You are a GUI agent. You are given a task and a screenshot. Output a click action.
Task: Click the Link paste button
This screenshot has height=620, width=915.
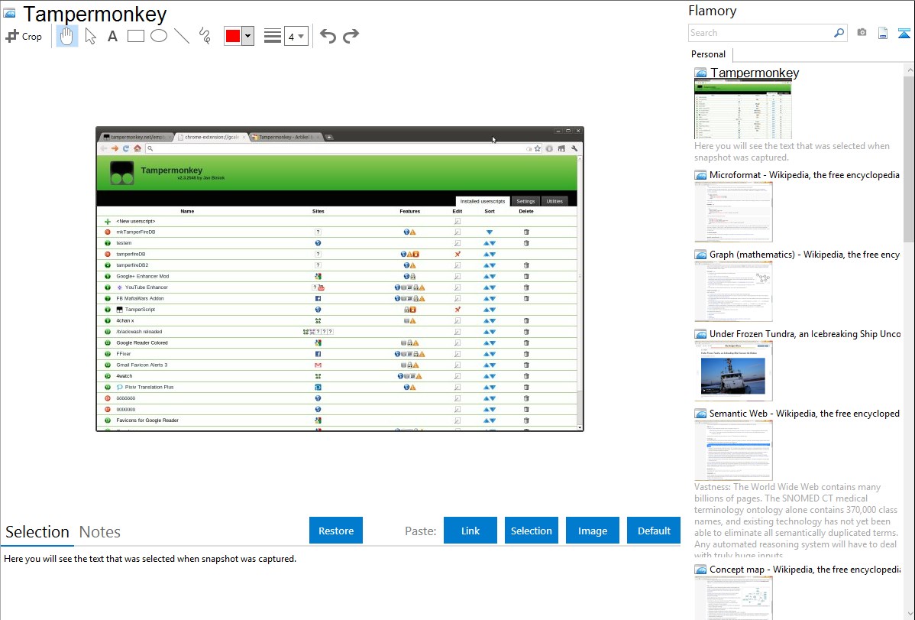pyautogui.click(x=470, y=531)
